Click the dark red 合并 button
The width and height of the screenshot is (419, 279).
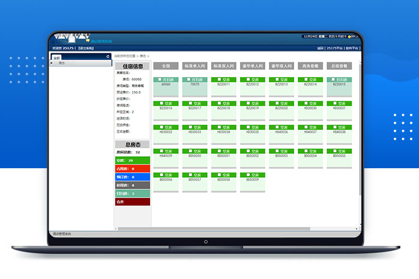(133, 202)
